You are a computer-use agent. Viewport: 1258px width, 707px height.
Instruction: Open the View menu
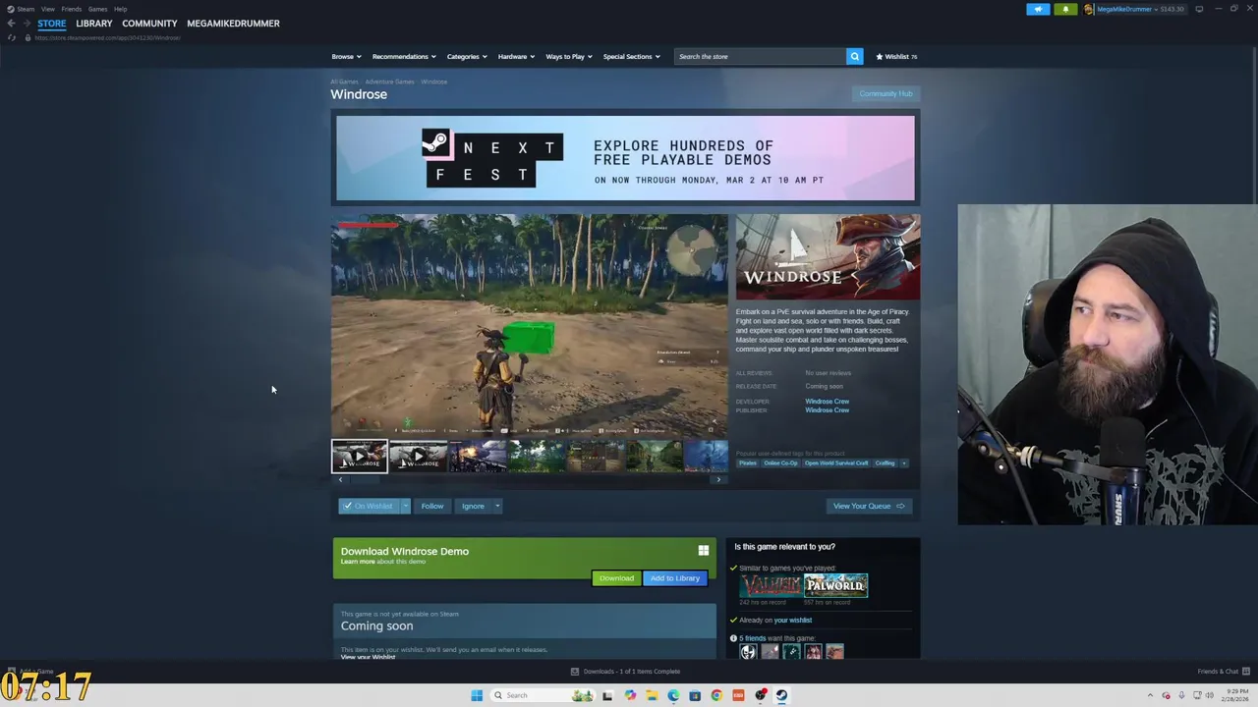tap(47, 9)
